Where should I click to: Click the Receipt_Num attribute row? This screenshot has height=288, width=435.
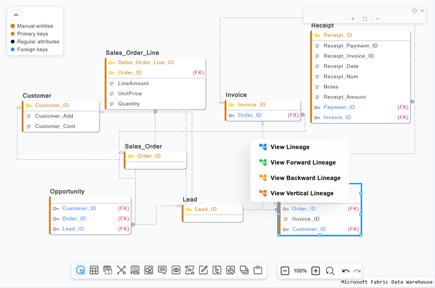coord(361,77)
